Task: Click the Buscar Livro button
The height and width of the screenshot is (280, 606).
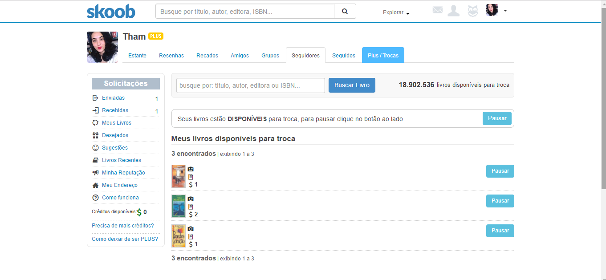Action: coord(352,85)
